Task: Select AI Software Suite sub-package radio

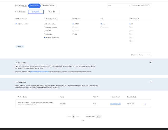Action: (x=45, y=24)
